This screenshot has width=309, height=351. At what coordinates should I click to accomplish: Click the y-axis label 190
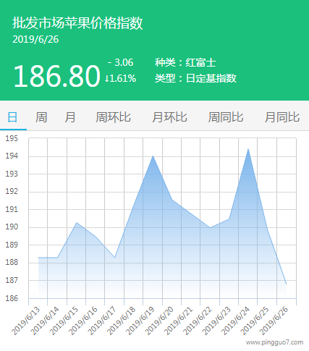pos(12,227)
